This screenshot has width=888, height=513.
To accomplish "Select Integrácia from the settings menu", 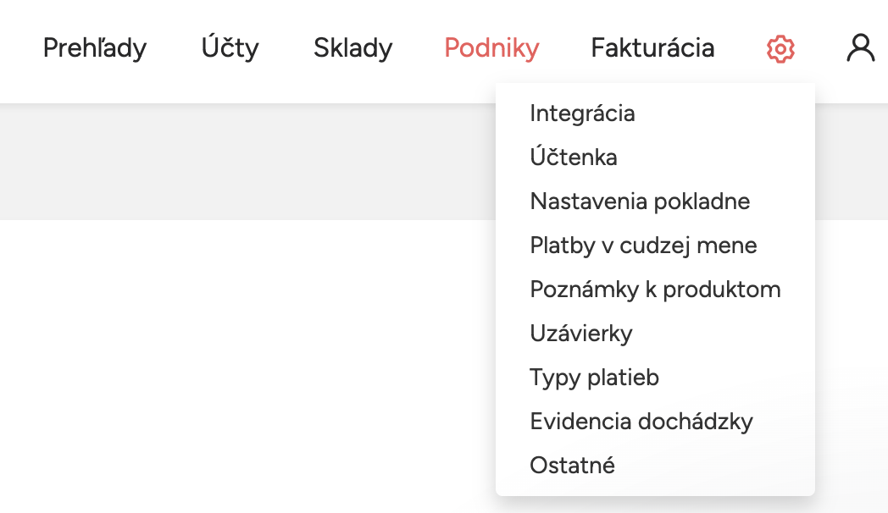I will coord(582,113).
